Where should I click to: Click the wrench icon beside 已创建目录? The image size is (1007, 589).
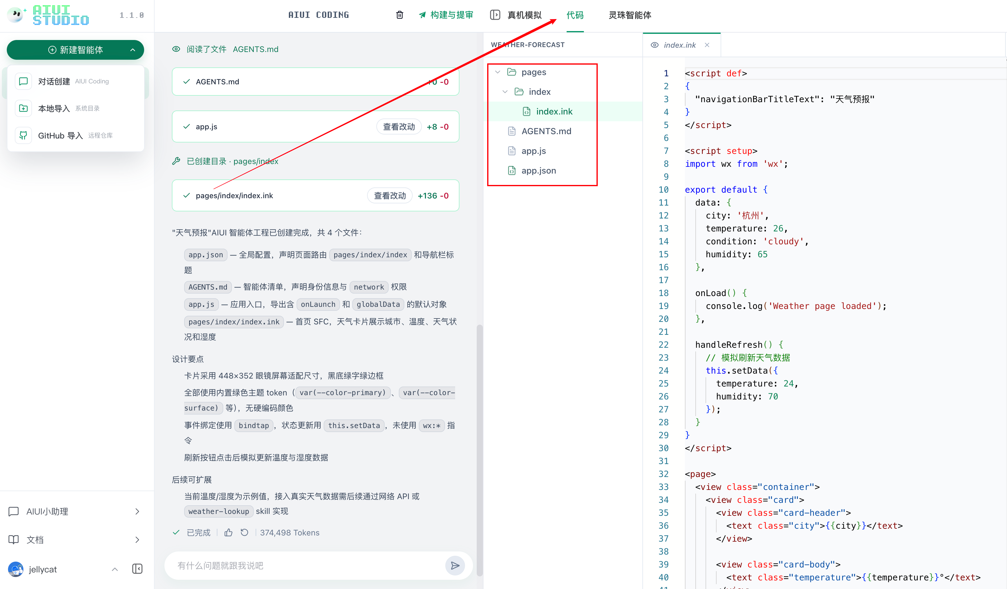coord(176,161)
